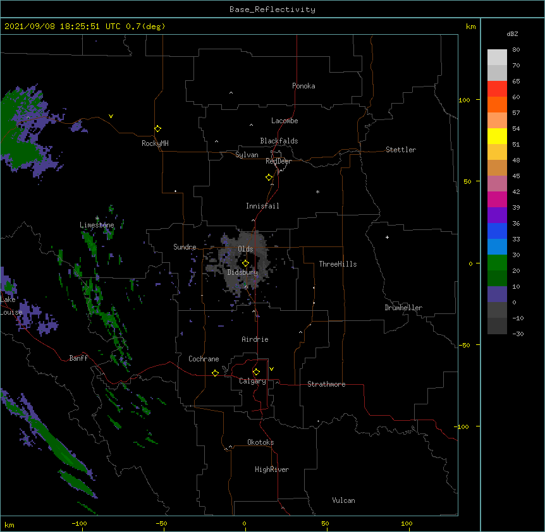
Task: Select the red 65 dBZ legend swatch
Action: pyautogui.click(x=497, y=89)
